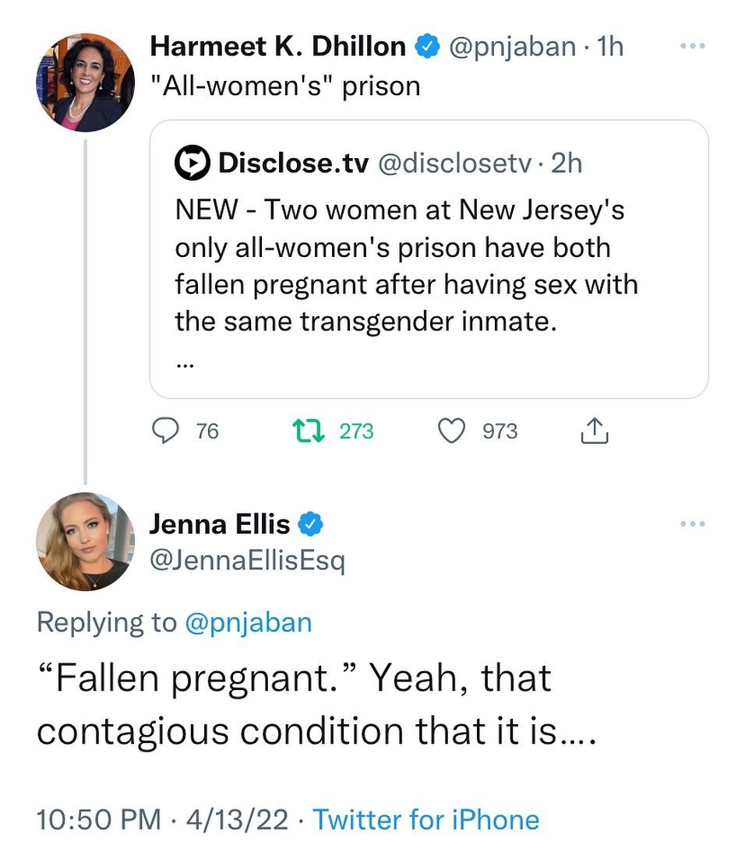Open Jenna Ellis's profile picture
The width and height of the screenshot is (745, 859).
pos(85,541)
